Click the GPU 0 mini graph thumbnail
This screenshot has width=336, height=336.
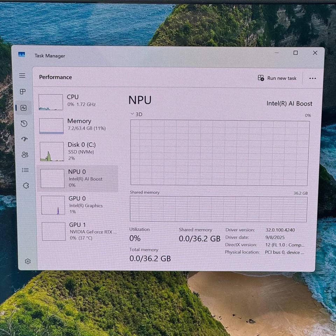(53, 205)
